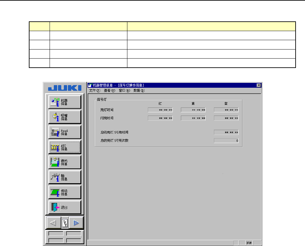Open the 传送信息 conveyor info button
The image size is (305, 246).
pyautogui.click(x=65, y=192)
